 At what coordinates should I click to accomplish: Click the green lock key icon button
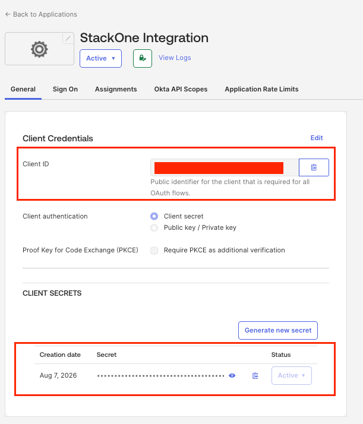pos(143,58)
